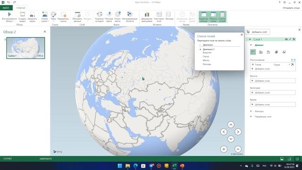
Task: Select the Сцена 1 thumbnail
Action: click(25, 48)
